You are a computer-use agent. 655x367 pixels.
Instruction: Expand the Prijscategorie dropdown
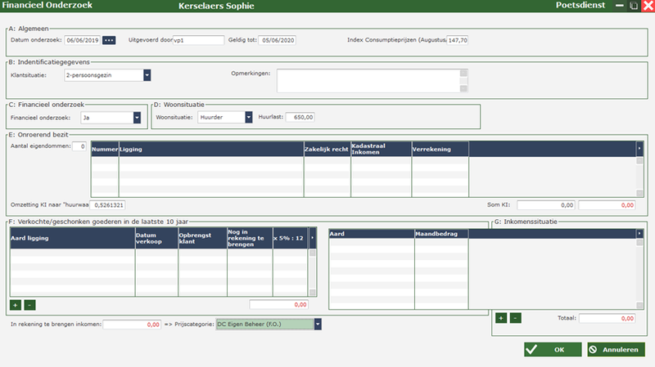coord(318,324)
